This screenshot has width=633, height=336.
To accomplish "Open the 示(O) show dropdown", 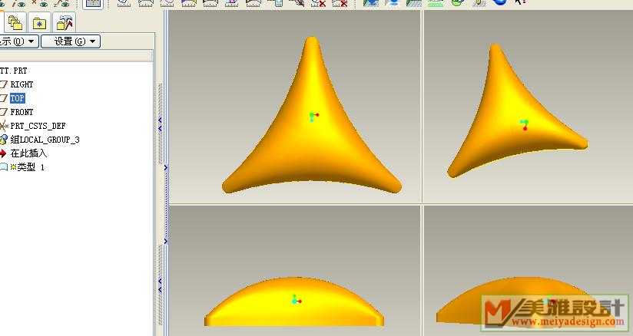I will coord(18,41).
